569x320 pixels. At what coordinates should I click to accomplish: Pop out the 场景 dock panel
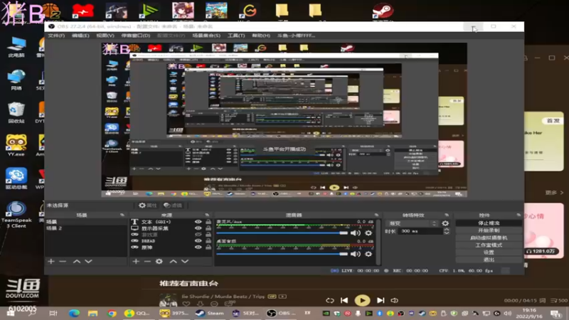coord(122,215)
